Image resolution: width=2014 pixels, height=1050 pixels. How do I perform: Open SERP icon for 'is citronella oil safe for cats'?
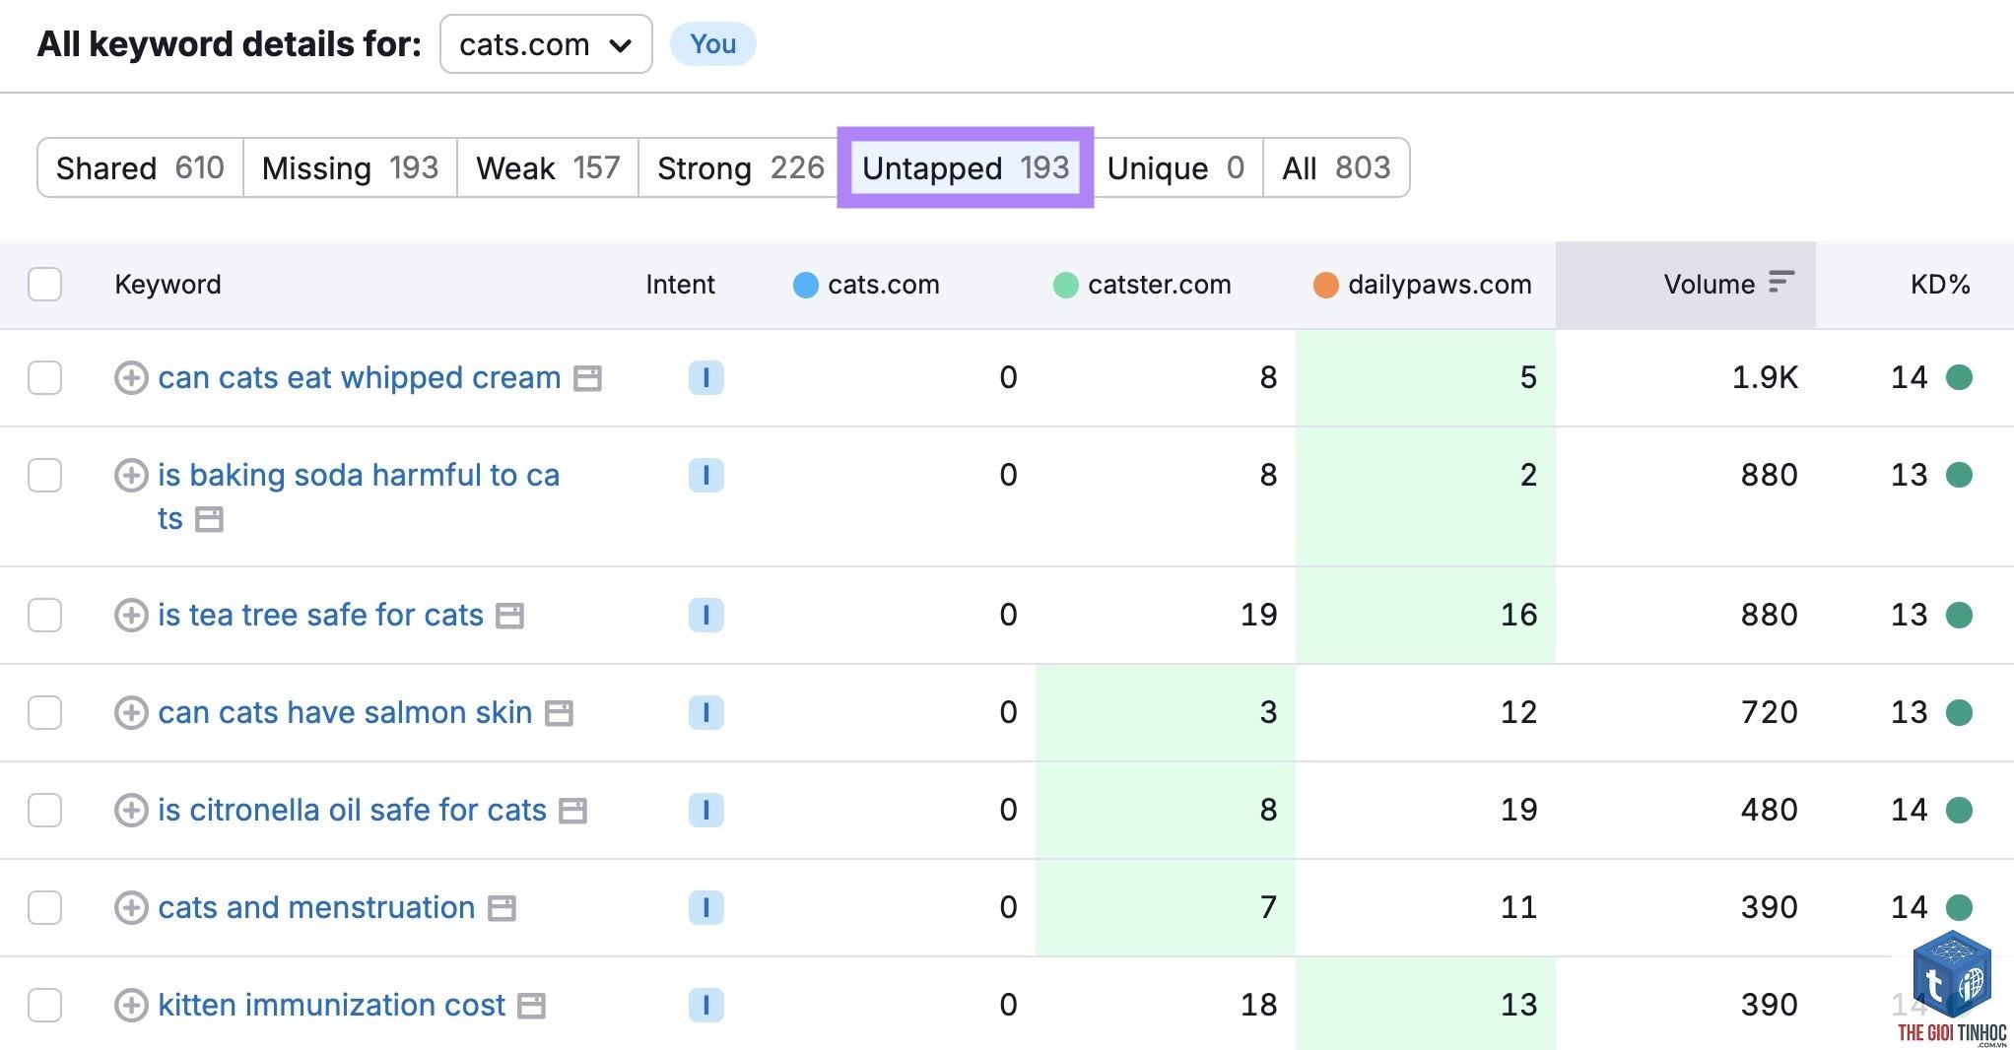coord(572,811)
